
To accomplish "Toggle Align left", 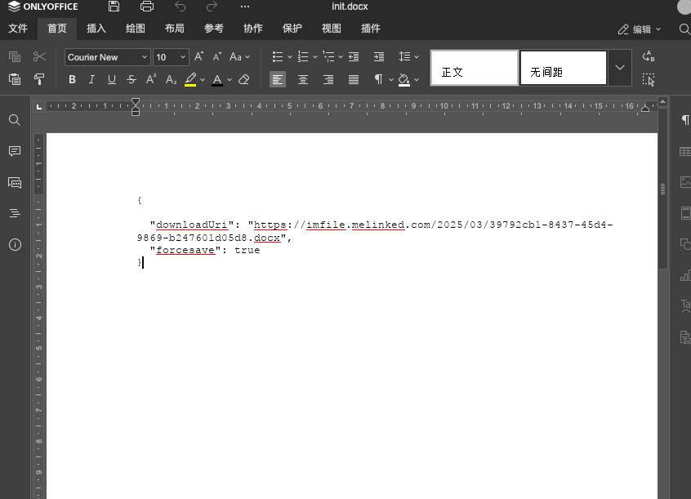I will click(278, 79).
